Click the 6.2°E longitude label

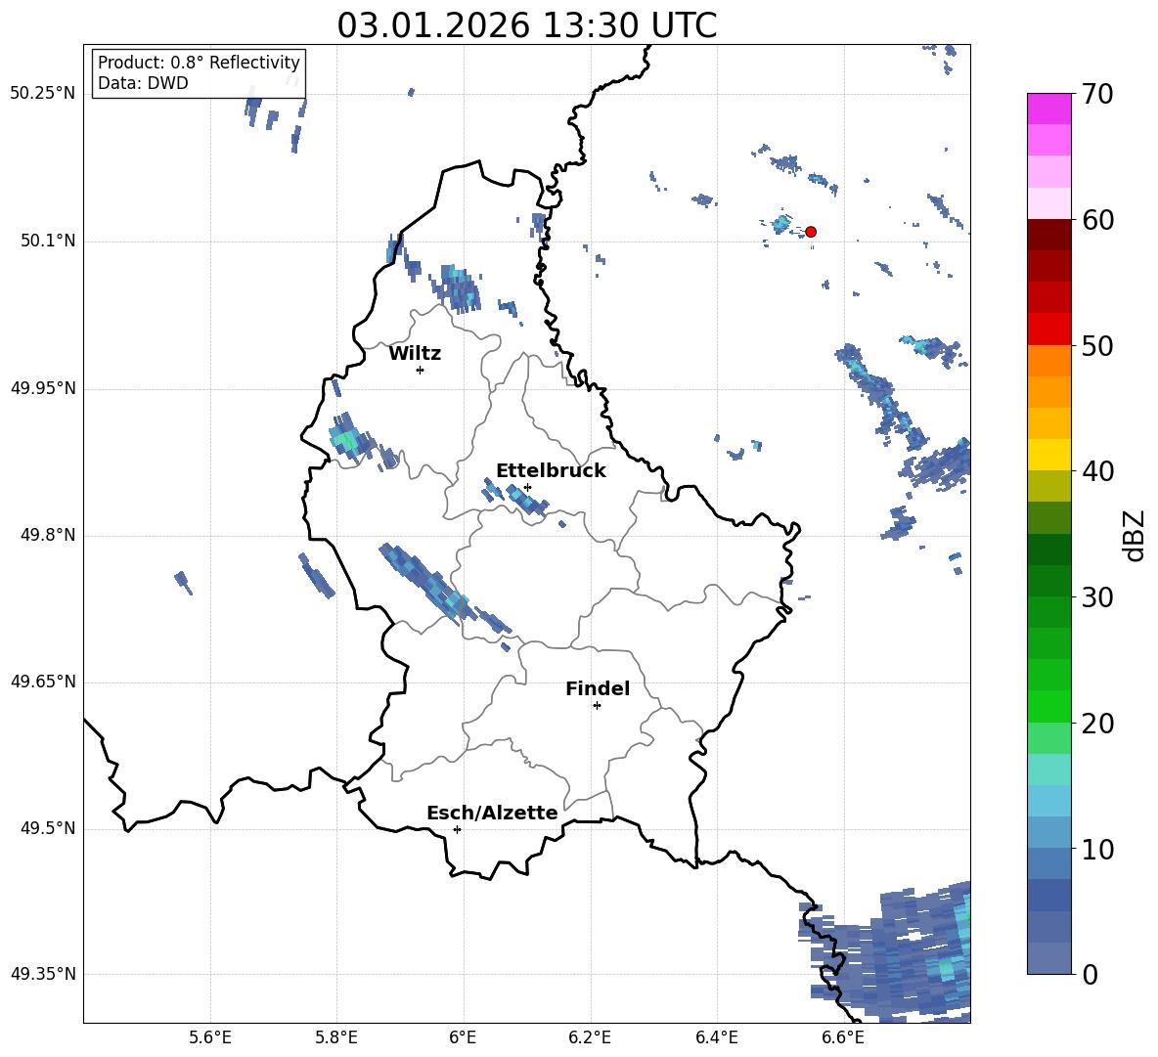(x=590, y=1037)
